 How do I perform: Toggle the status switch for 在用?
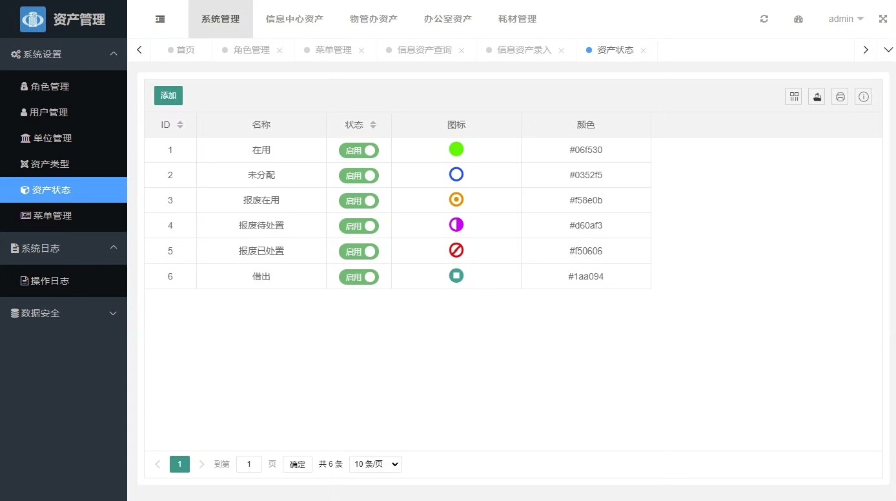point(359,150)
